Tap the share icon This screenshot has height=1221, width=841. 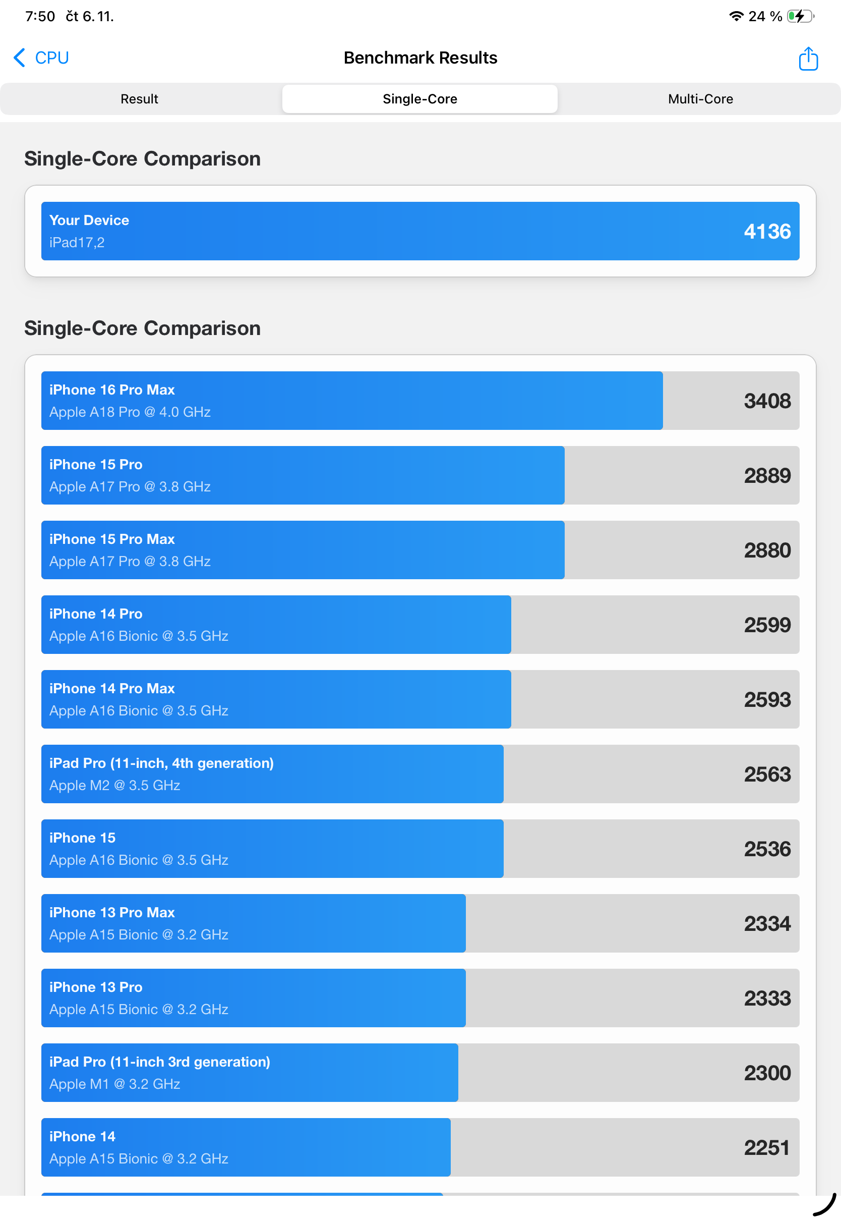point(808,58)
